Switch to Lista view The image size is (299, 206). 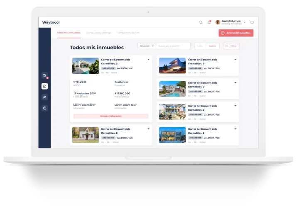point(200,46)
